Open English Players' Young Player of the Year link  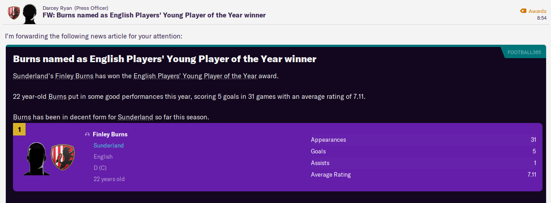(x=195, y=76)
